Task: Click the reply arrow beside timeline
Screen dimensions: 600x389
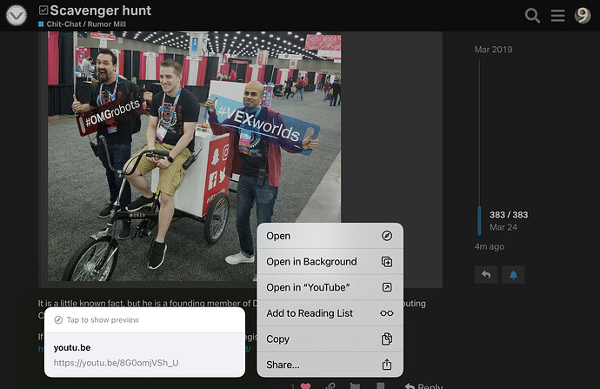Action: [486, 274]
